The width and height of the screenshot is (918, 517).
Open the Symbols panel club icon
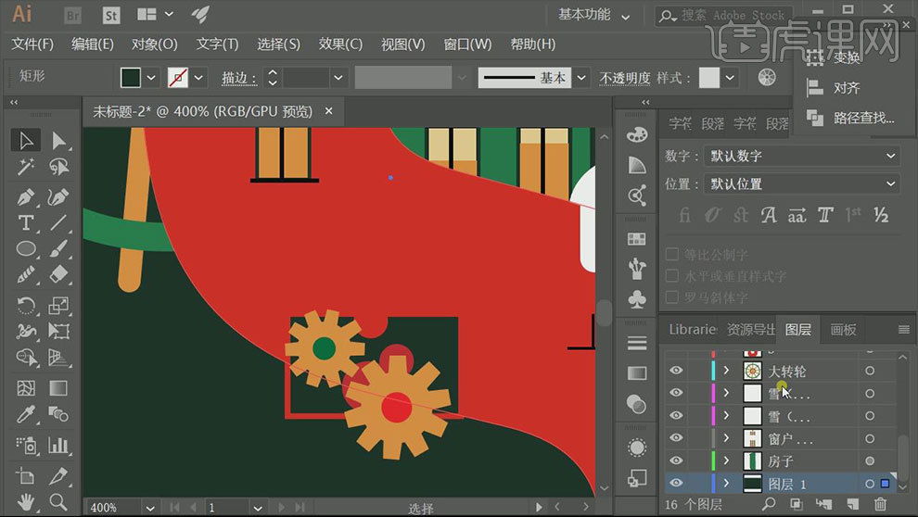click(x=637, y=300)
